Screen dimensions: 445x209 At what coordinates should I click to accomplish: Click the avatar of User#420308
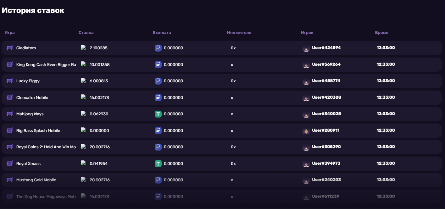tap(306, 97)
